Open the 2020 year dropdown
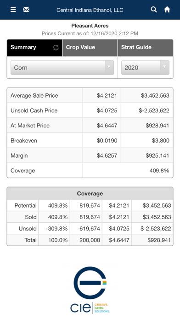Viewport: 180px width, 319px height. (145, 67)
